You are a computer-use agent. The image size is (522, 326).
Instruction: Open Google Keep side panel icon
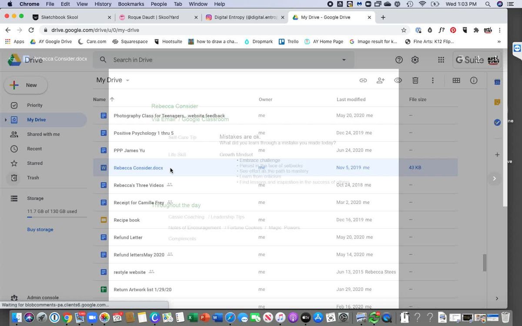tap(497, 102)
